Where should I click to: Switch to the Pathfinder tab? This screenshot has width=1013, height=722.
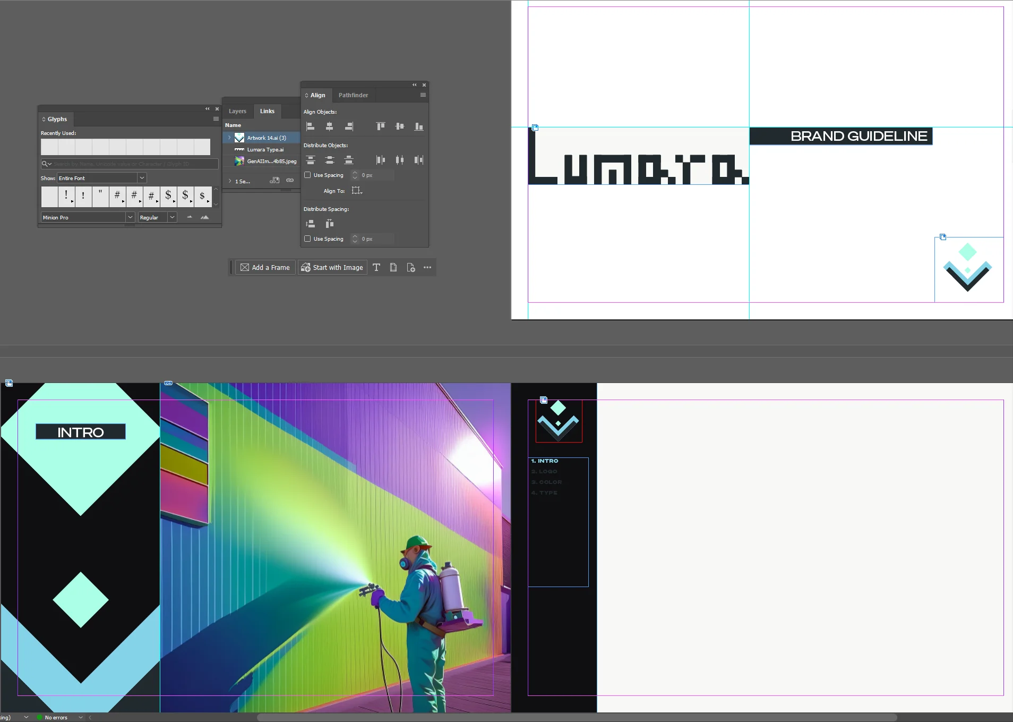353,95
